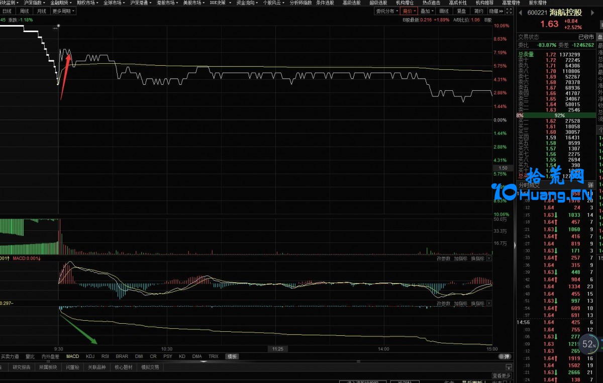Select DMI indicator tab
The image size is (603, 383).
(x=139, y=356)
